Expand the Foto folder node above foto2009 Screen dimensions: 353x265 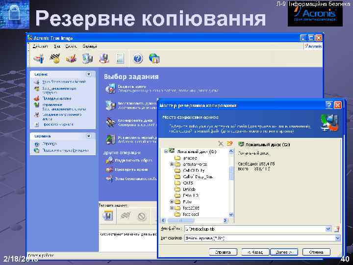coord(172,202)
